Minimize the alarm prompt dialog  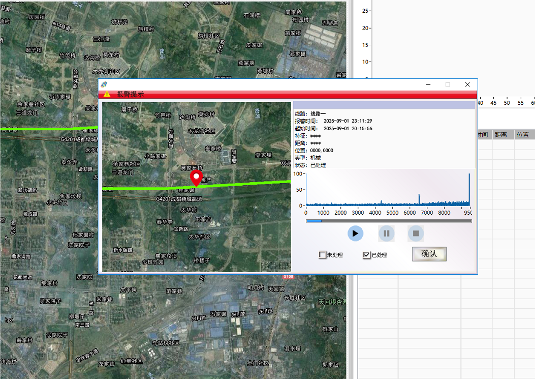pyautogui.click(x=428, y=84)
